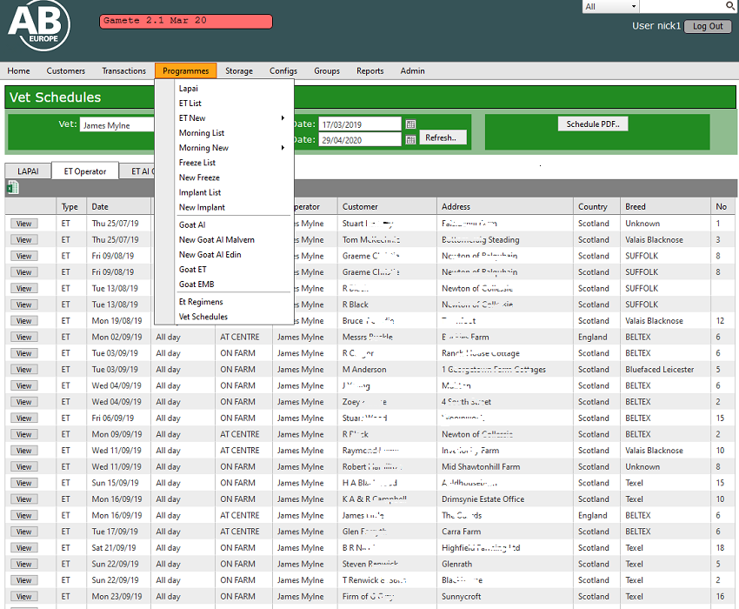
Task: Open the start date calendar picker
Action: tap(410, 124)
